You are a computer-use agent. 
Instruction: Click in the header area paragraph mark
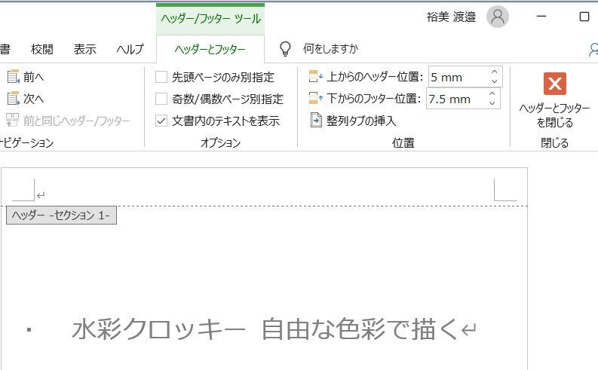click(x=41, y=195)
